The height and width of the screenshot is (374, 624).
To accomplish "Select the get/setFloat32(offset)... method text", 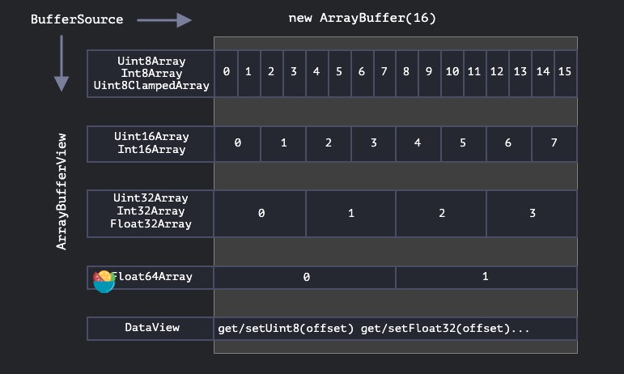I will coord(445,329).
